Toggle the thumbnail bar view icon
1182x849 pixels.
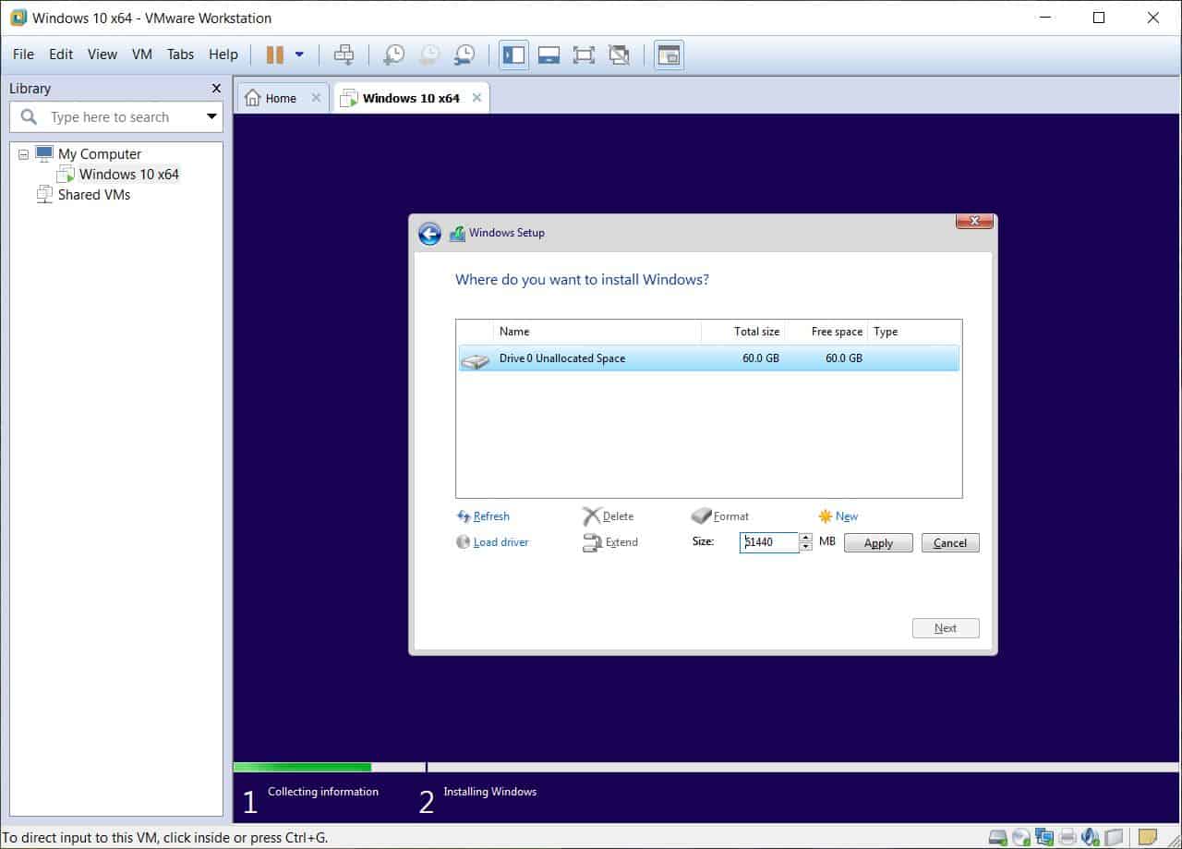(549, 55)
